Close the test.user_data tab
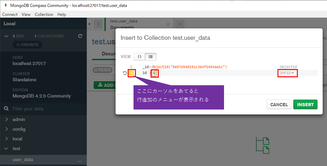The height and width of the screenshot is (166, 327). click(x=168, y=24)
